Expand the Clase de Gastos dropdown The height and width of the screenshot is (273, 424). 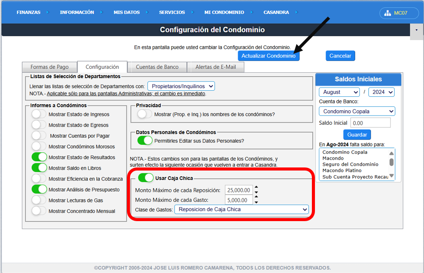click(241, 209)
